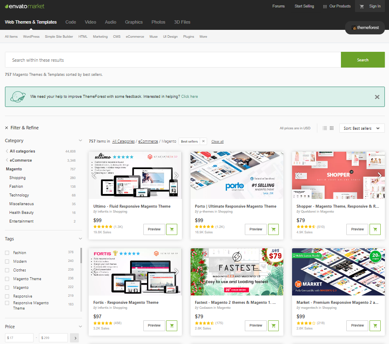Open the Sort: Best sellers dropdown
The image size is (389, 344).
click(362, 128)
